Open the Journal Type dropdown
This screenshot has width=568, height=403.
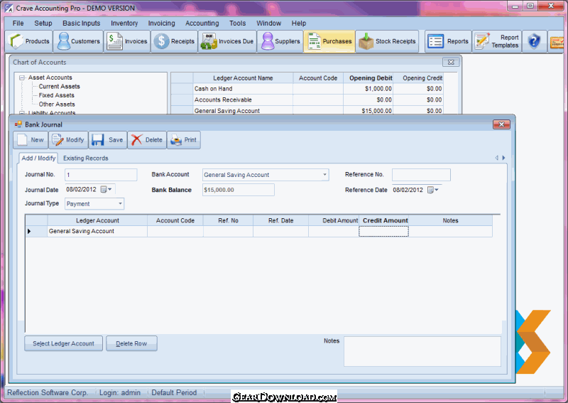tap(120, 204)
